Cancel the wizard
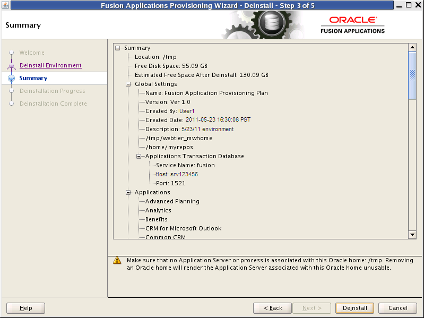 point(397,308)
